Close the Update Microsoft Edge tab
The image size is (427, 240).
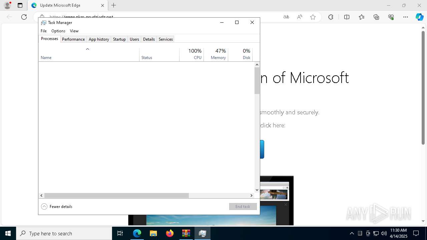[x=102, y=5]
